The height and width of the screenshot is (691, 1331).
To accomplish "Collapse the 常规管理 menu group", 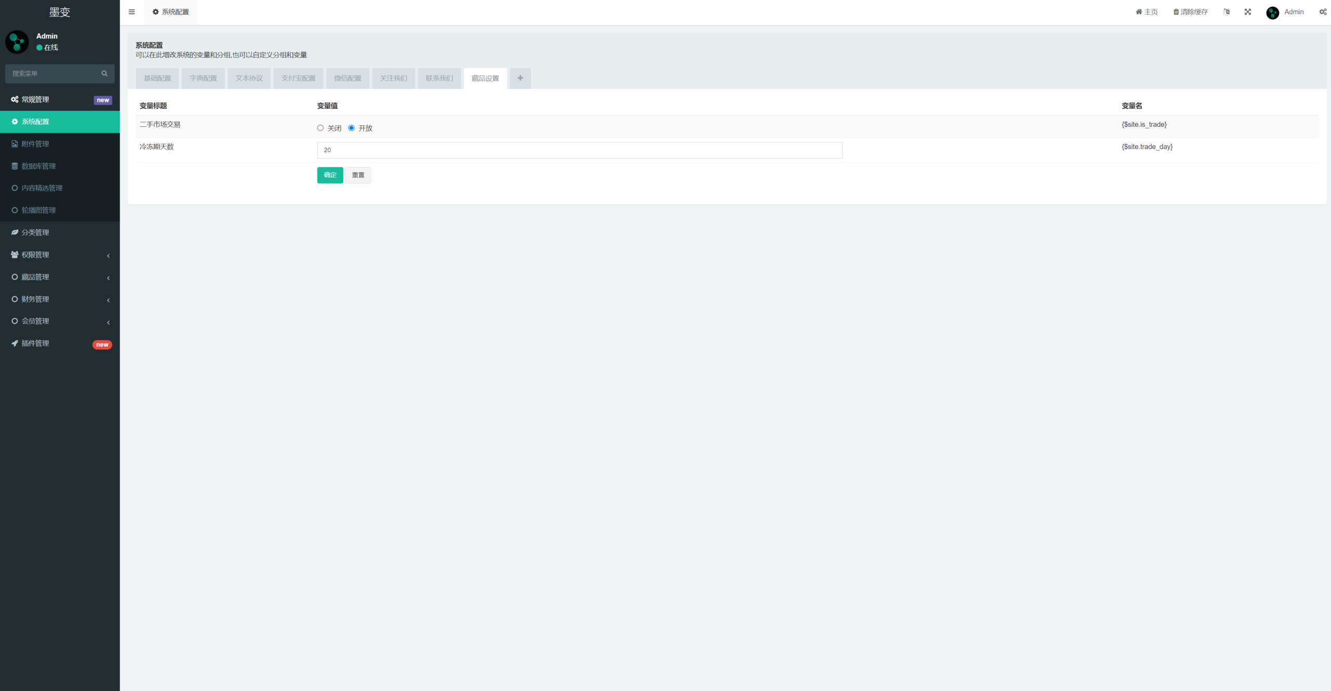I will [x=60, y=99].
